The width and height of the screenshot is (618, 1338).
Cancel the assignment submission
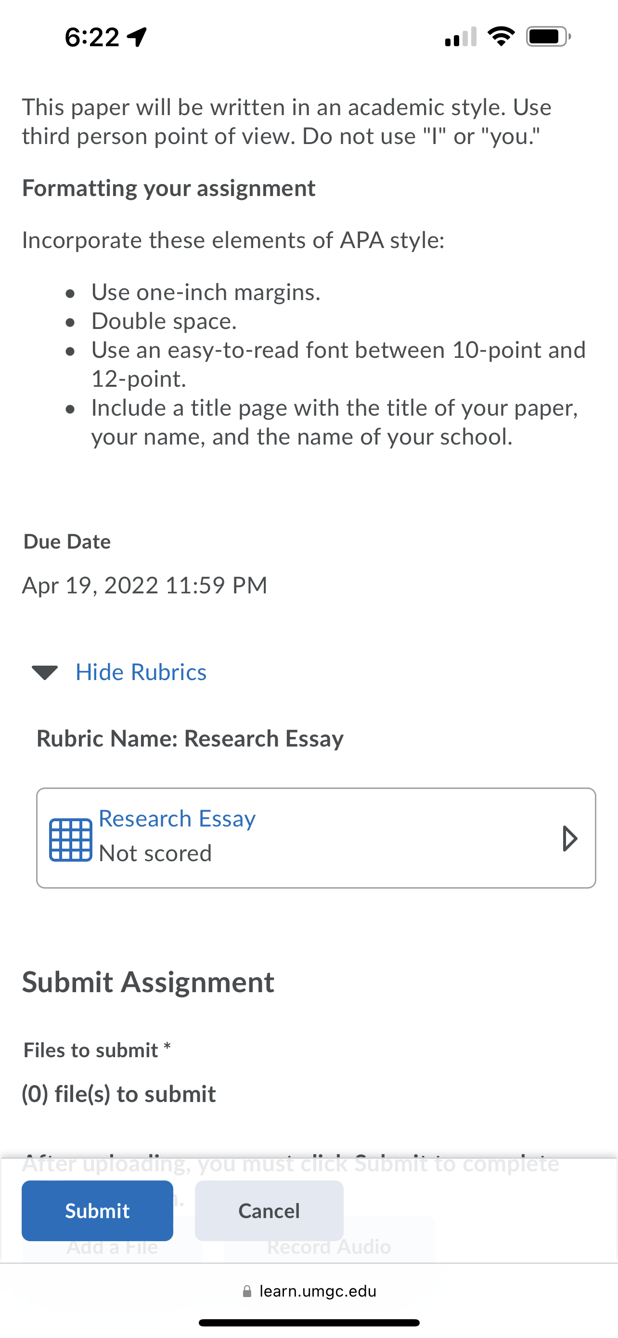point(269,1210)
